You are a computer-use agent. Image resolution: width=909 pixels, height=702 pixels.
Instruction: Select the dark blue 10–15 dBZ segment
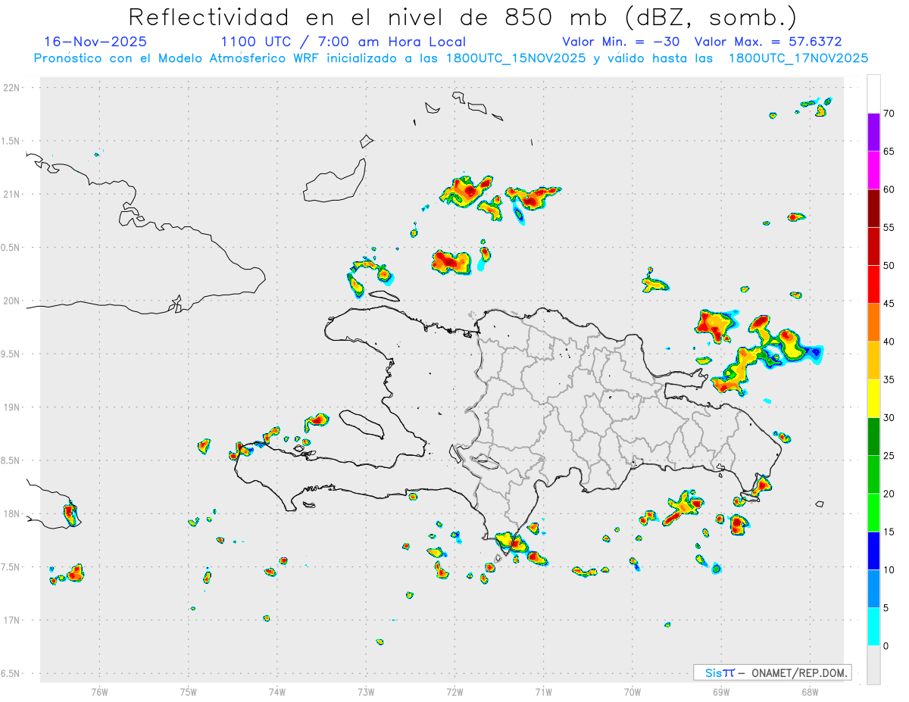point(873,551)
